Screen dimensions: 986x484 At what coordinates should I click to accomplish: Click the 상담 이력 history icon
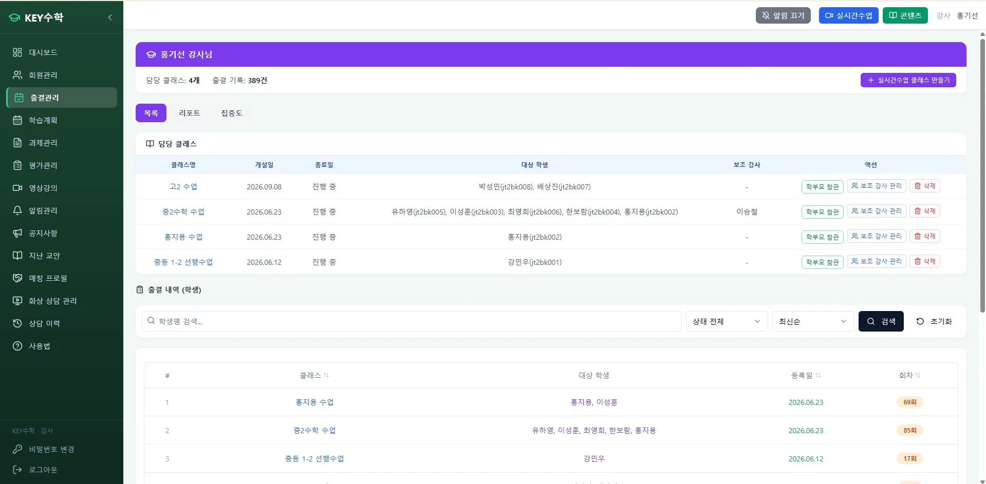point(17,323)
